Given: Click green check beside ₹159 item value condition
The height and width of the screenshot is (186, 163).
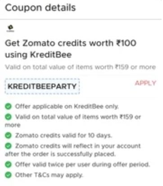Looking at the screenshot, I should coord(8,117).
